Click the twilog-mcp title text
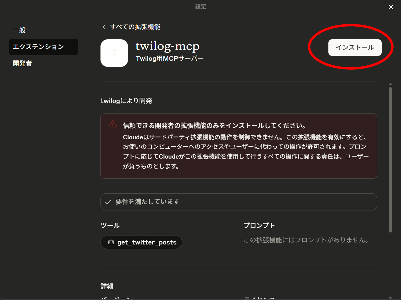Viewport: 401px width, 300px height. tap(168, 47)
